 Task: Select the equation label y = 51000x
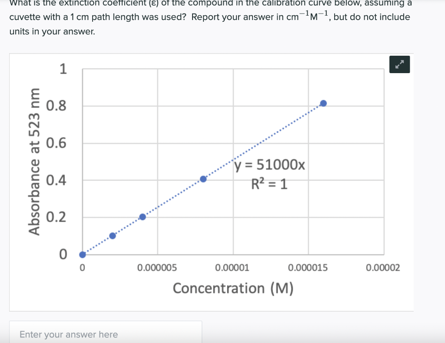[269, 165]
